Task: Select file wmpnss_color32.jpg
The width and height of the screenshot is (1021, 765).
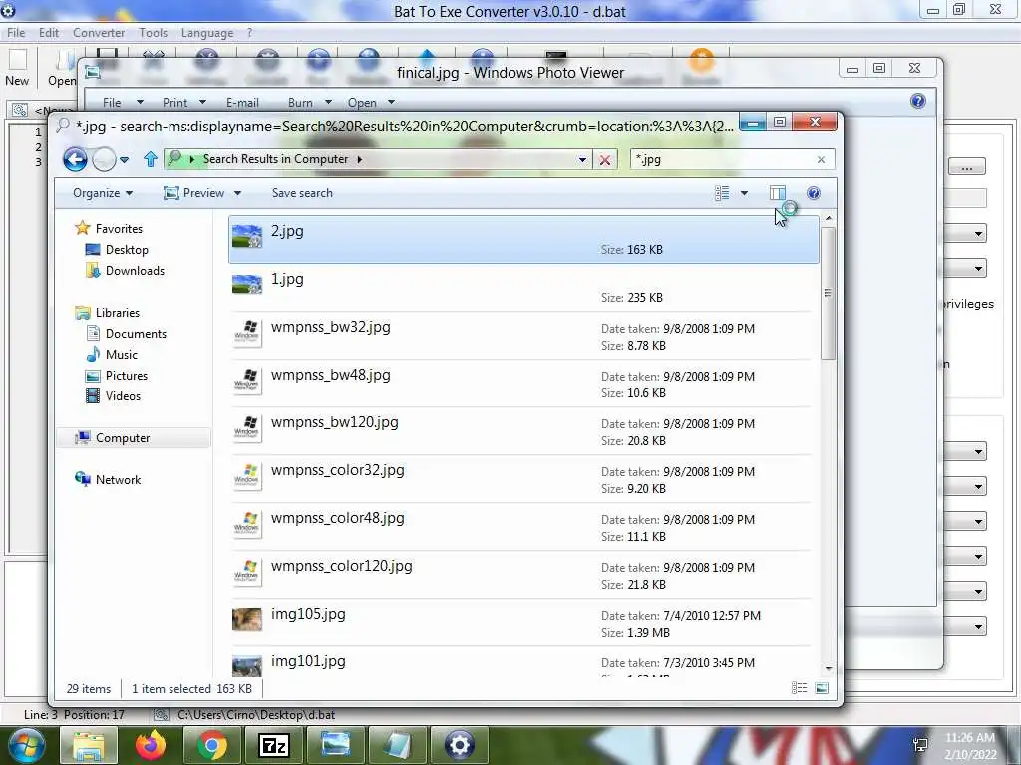Action: [522, 479]
